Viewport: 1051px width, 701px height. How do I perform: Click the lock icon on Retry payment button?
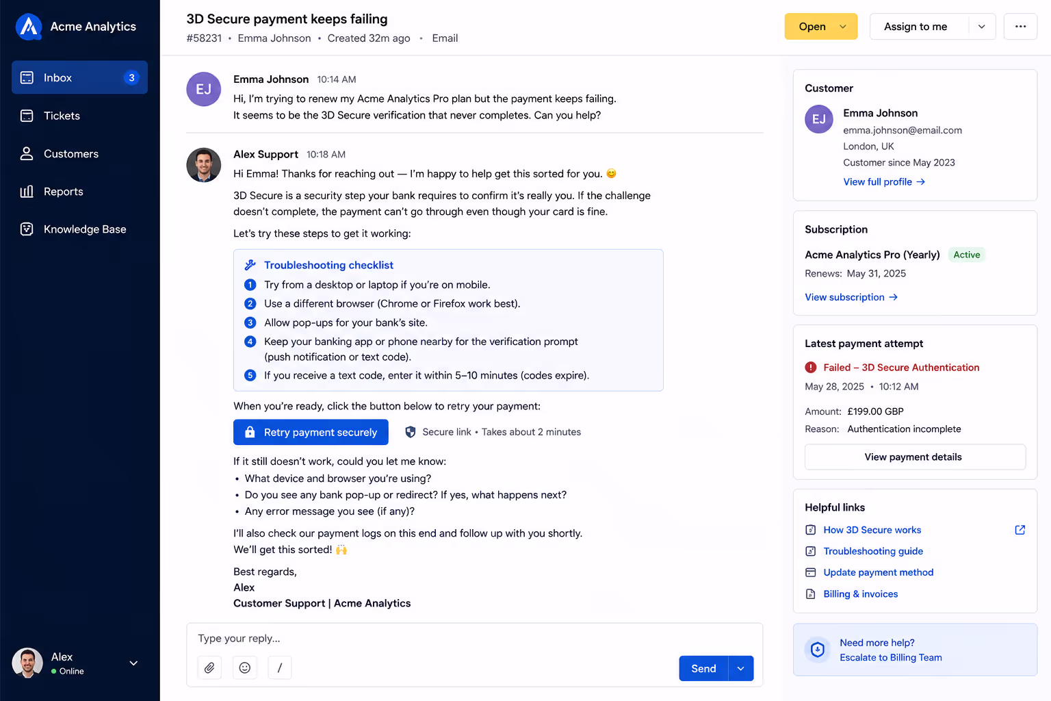click(x=250, y=432)
